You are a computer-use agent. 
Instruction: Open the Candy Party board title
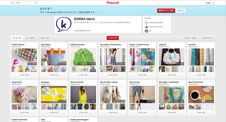[x=17, y=82]
